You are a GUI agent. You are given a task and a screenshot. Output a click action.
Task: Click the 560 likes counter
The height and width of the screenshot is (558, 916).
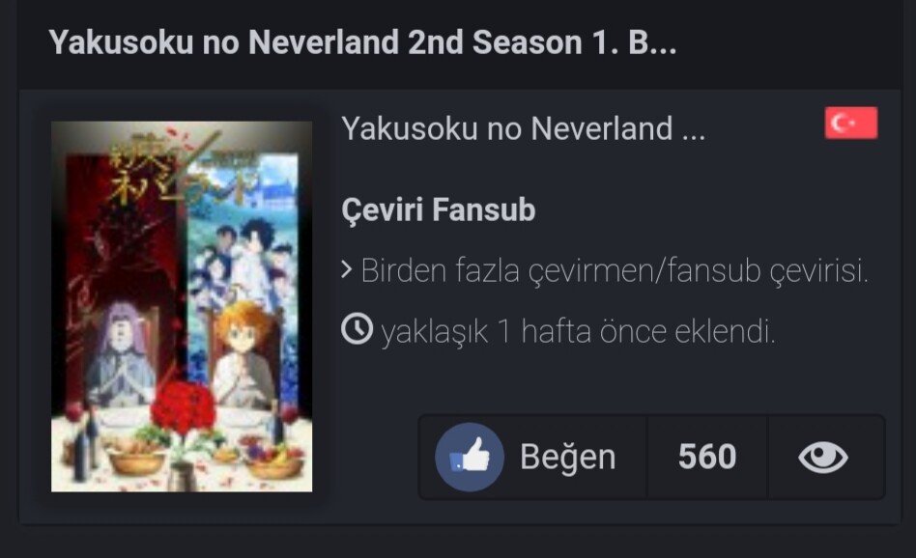tap(707, 457)
